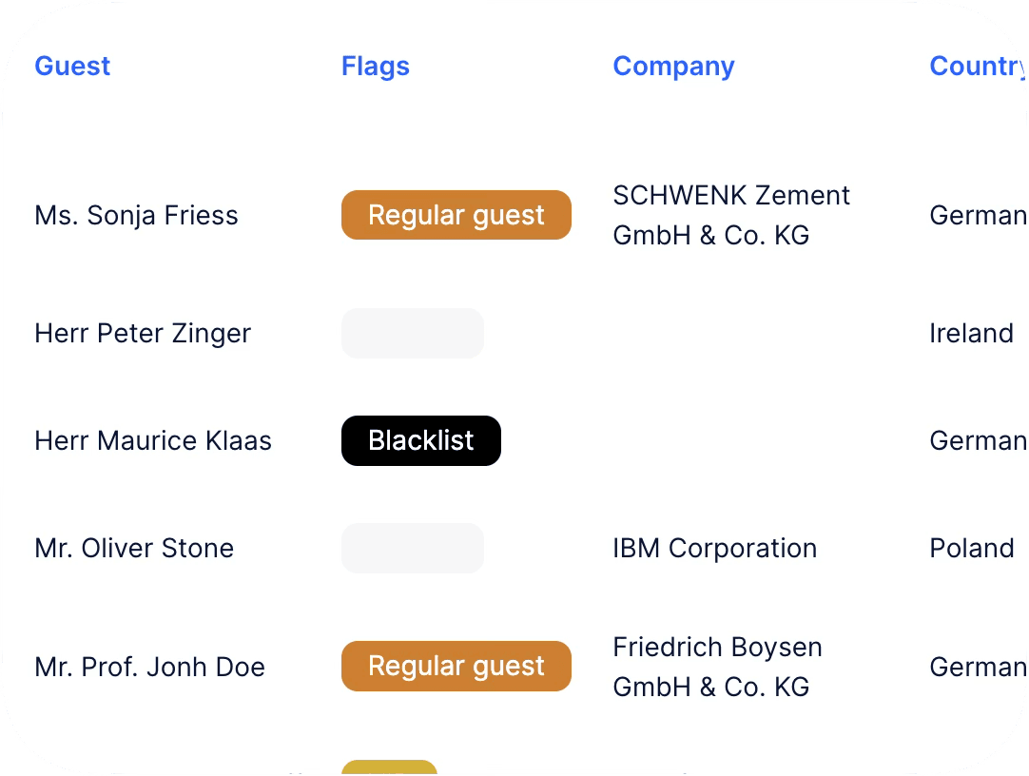Open guest Herr Maurice Klaas
This screenshot has height=776, width=1029.
pyautogui.click(x=153, y=441)
